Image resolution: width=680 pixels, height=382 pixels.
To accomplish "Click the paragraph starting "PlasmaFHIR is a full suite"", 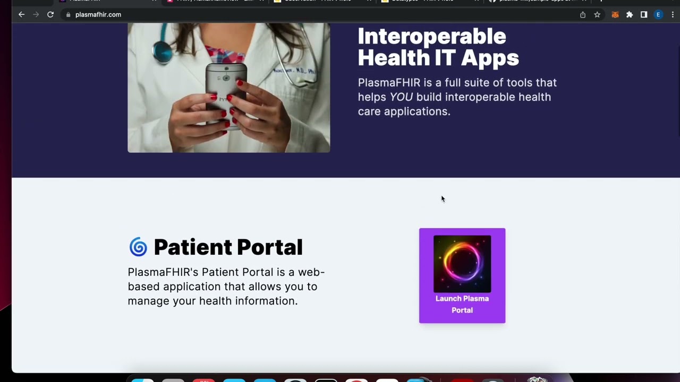I will tap(457, 97).
